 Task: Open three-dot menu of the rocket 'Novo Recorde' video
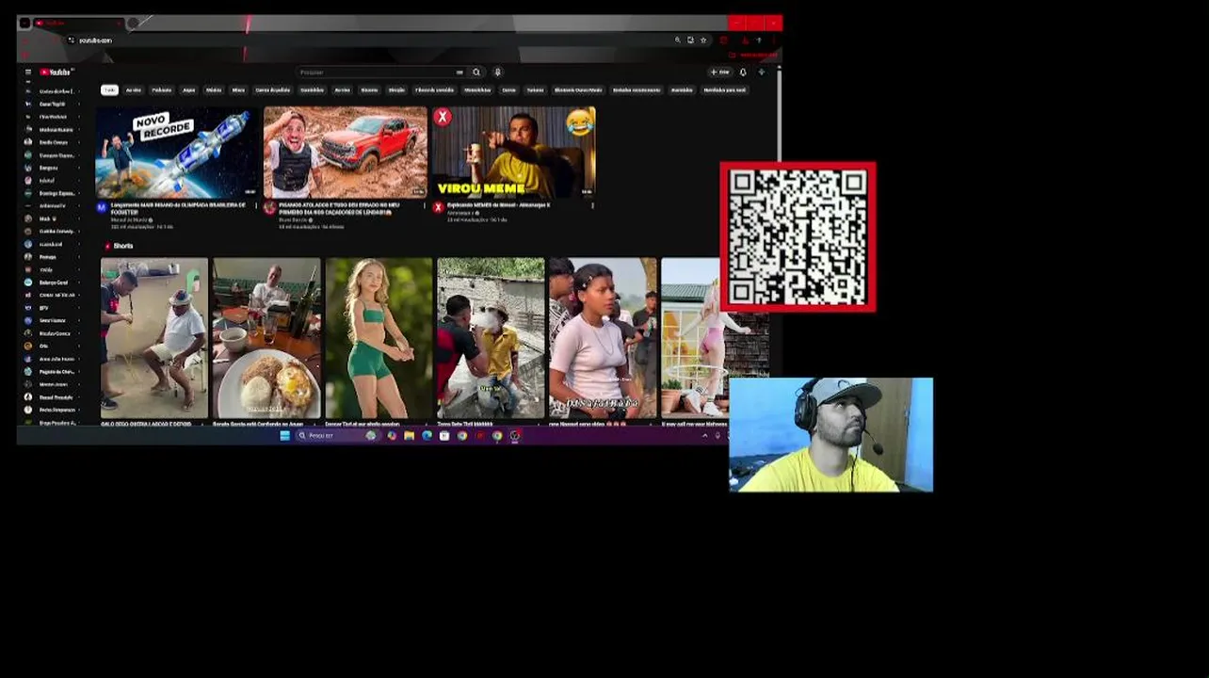pos(256,204)
